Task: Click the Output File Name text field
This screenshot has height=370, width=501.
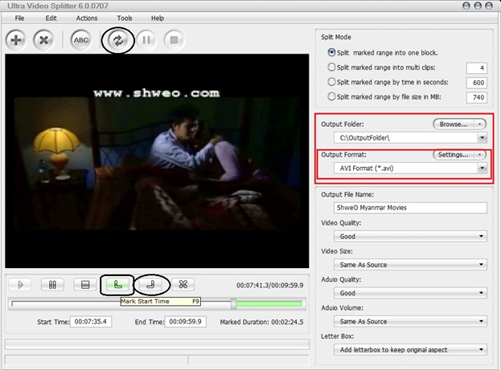Action: 410,208
